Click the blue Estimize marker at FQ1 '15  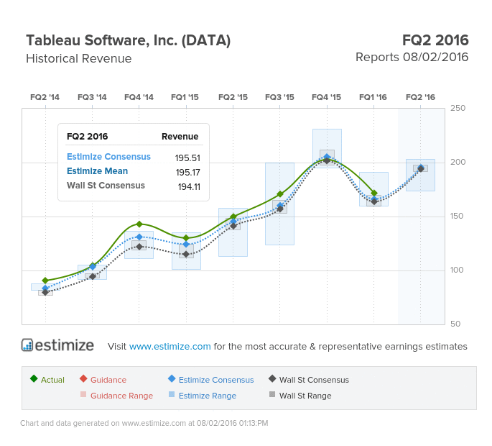pyautogui.click(x=186, y=244)
